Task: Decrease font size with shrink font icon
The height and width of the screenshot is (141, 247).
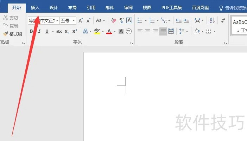Action: (89, 20)
